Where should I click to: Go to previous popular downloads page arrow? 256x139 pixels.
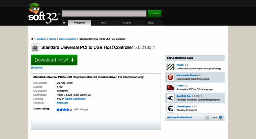pos(207,117)
